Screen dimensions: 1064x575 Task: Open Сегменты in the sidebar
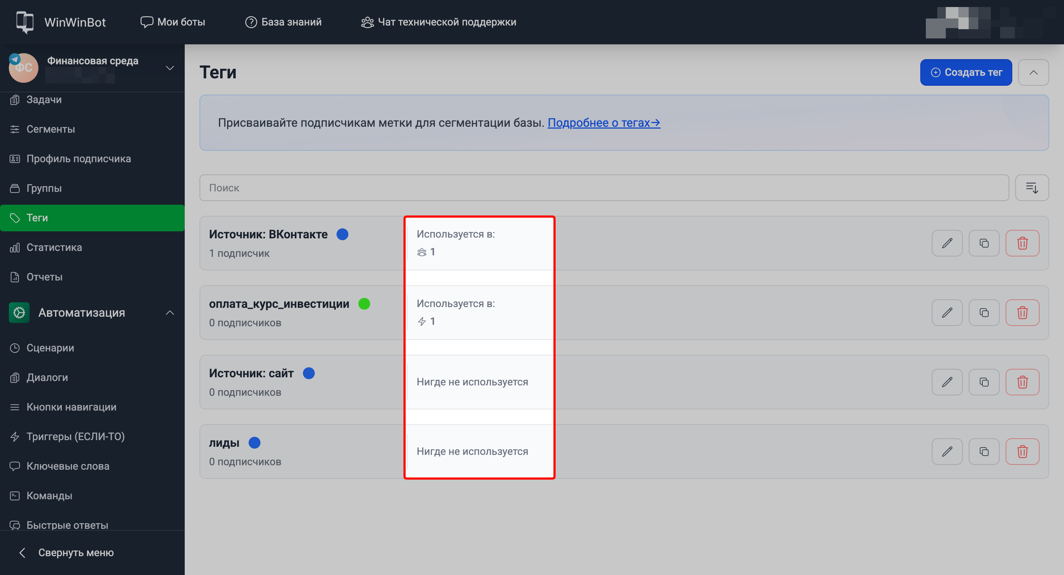(x=50, y=129)
